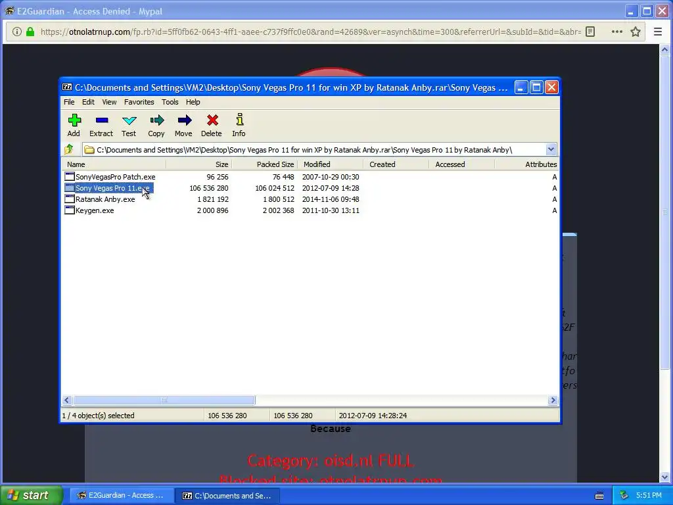Select the SonyVegasPro Patch.exe file name

coord(115,176)
